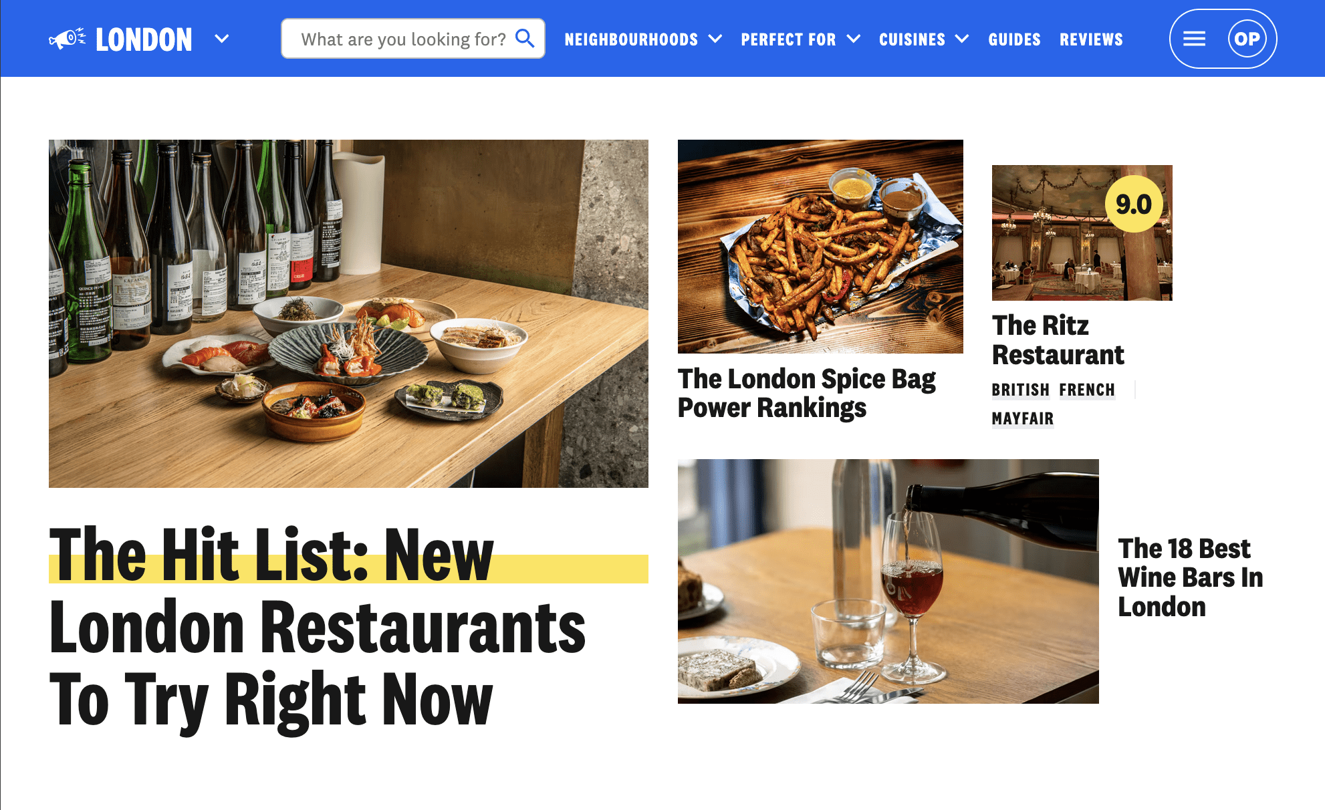Screen dimensions: 1325x810
Task: Click the search magnifier icon
Action: (x=525, y=39)
